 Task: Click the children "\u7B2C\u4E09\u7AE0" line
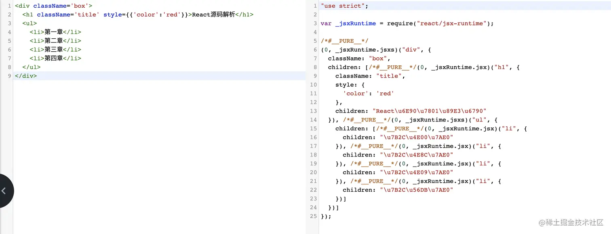pyautogui.click(x=398, y=172)
